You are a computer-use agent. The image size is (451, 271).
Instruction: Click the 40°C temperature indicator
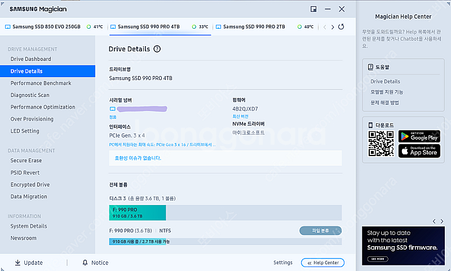pos(306,26)
